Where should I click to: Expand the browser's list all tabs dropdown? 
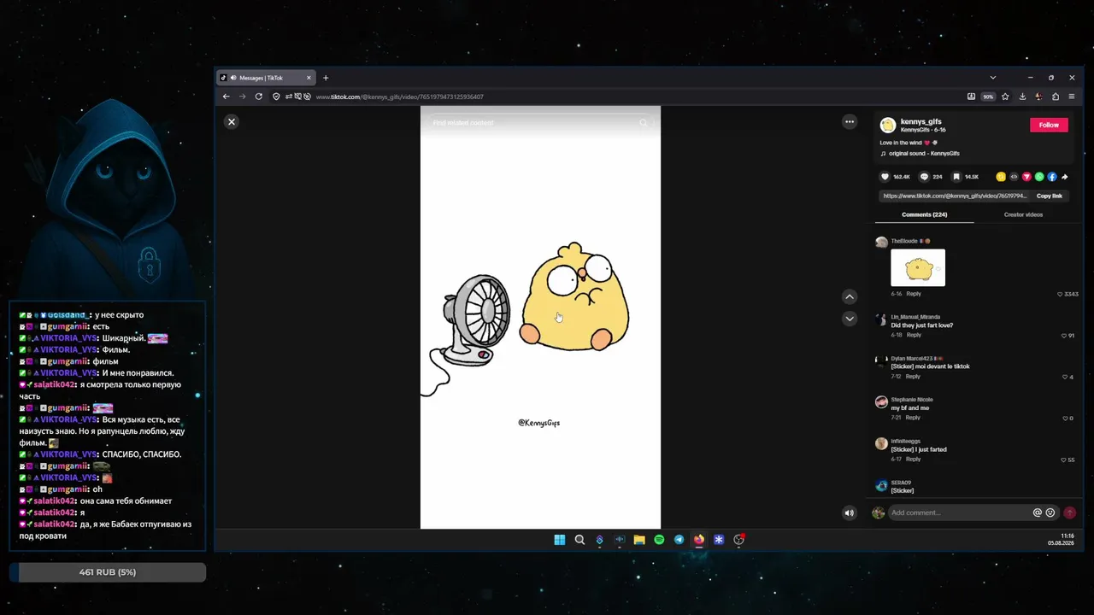(992, 78)
